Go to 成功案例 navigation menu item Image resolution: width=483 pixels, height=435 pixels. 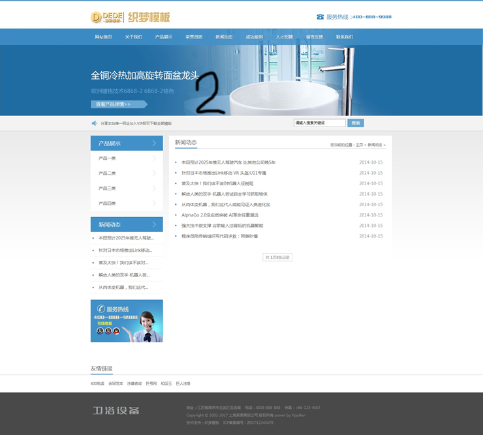(x=254, y=37)
